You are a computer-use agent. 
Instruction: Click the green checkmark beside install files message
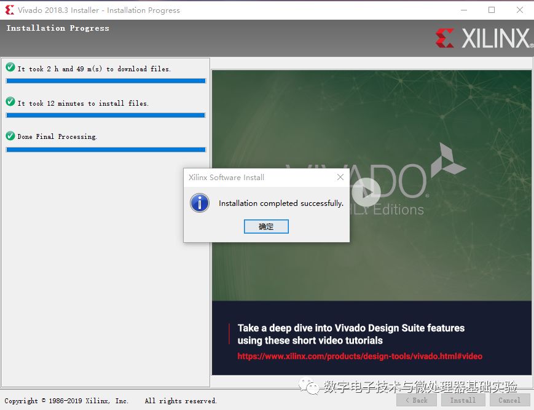click(x=9, y=103)
